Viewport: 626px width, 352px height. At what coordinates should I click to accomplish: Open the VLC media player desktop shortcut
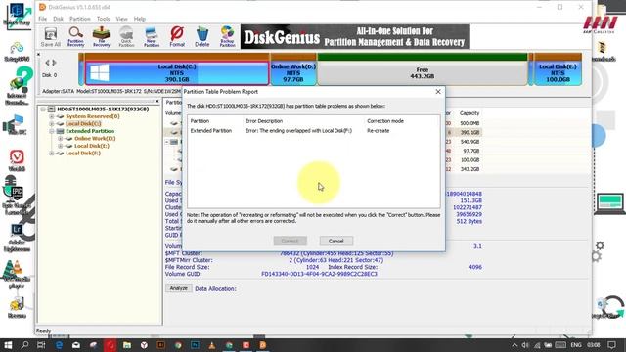16,274
